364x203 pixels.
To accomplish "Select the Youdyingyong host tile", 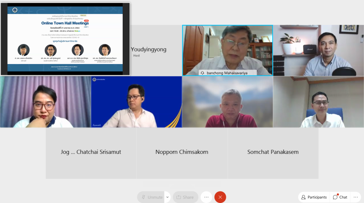I will click(149, 50).
